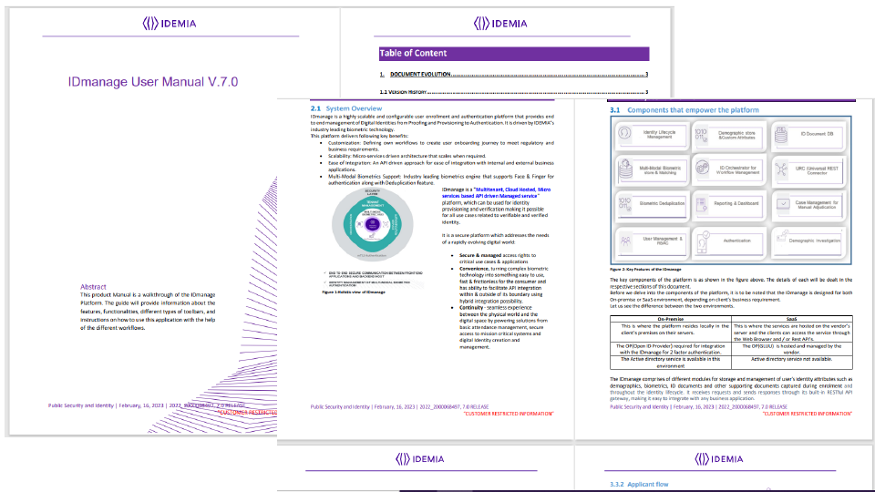875x492 pixels.
Task: Click the title "IDmanage User Manual V.7.0"
Action: click(153, 82)
